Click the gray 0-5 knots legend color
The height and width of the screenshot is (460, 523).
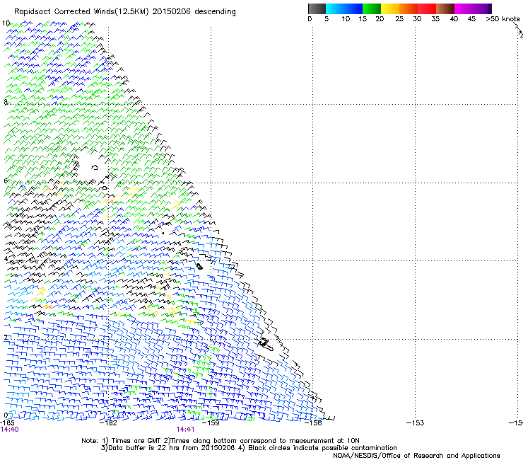pyautogui.click(x=317, y=8)
